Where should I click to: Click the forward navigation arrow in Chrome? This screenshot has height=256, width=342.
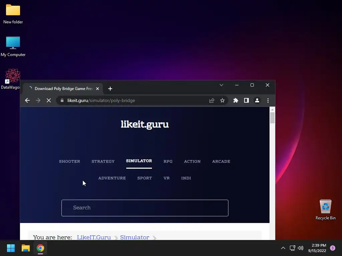tap(38, 100)
